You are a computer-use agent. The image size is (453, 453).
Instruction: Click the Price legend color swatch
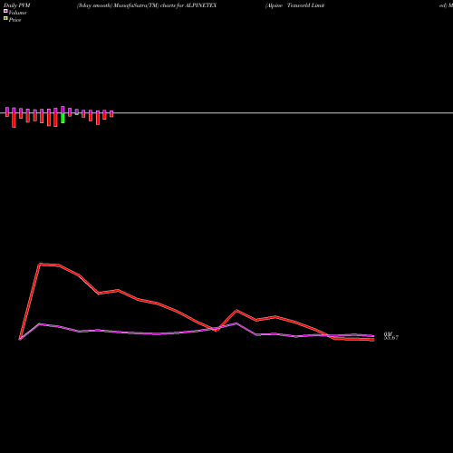5,19
